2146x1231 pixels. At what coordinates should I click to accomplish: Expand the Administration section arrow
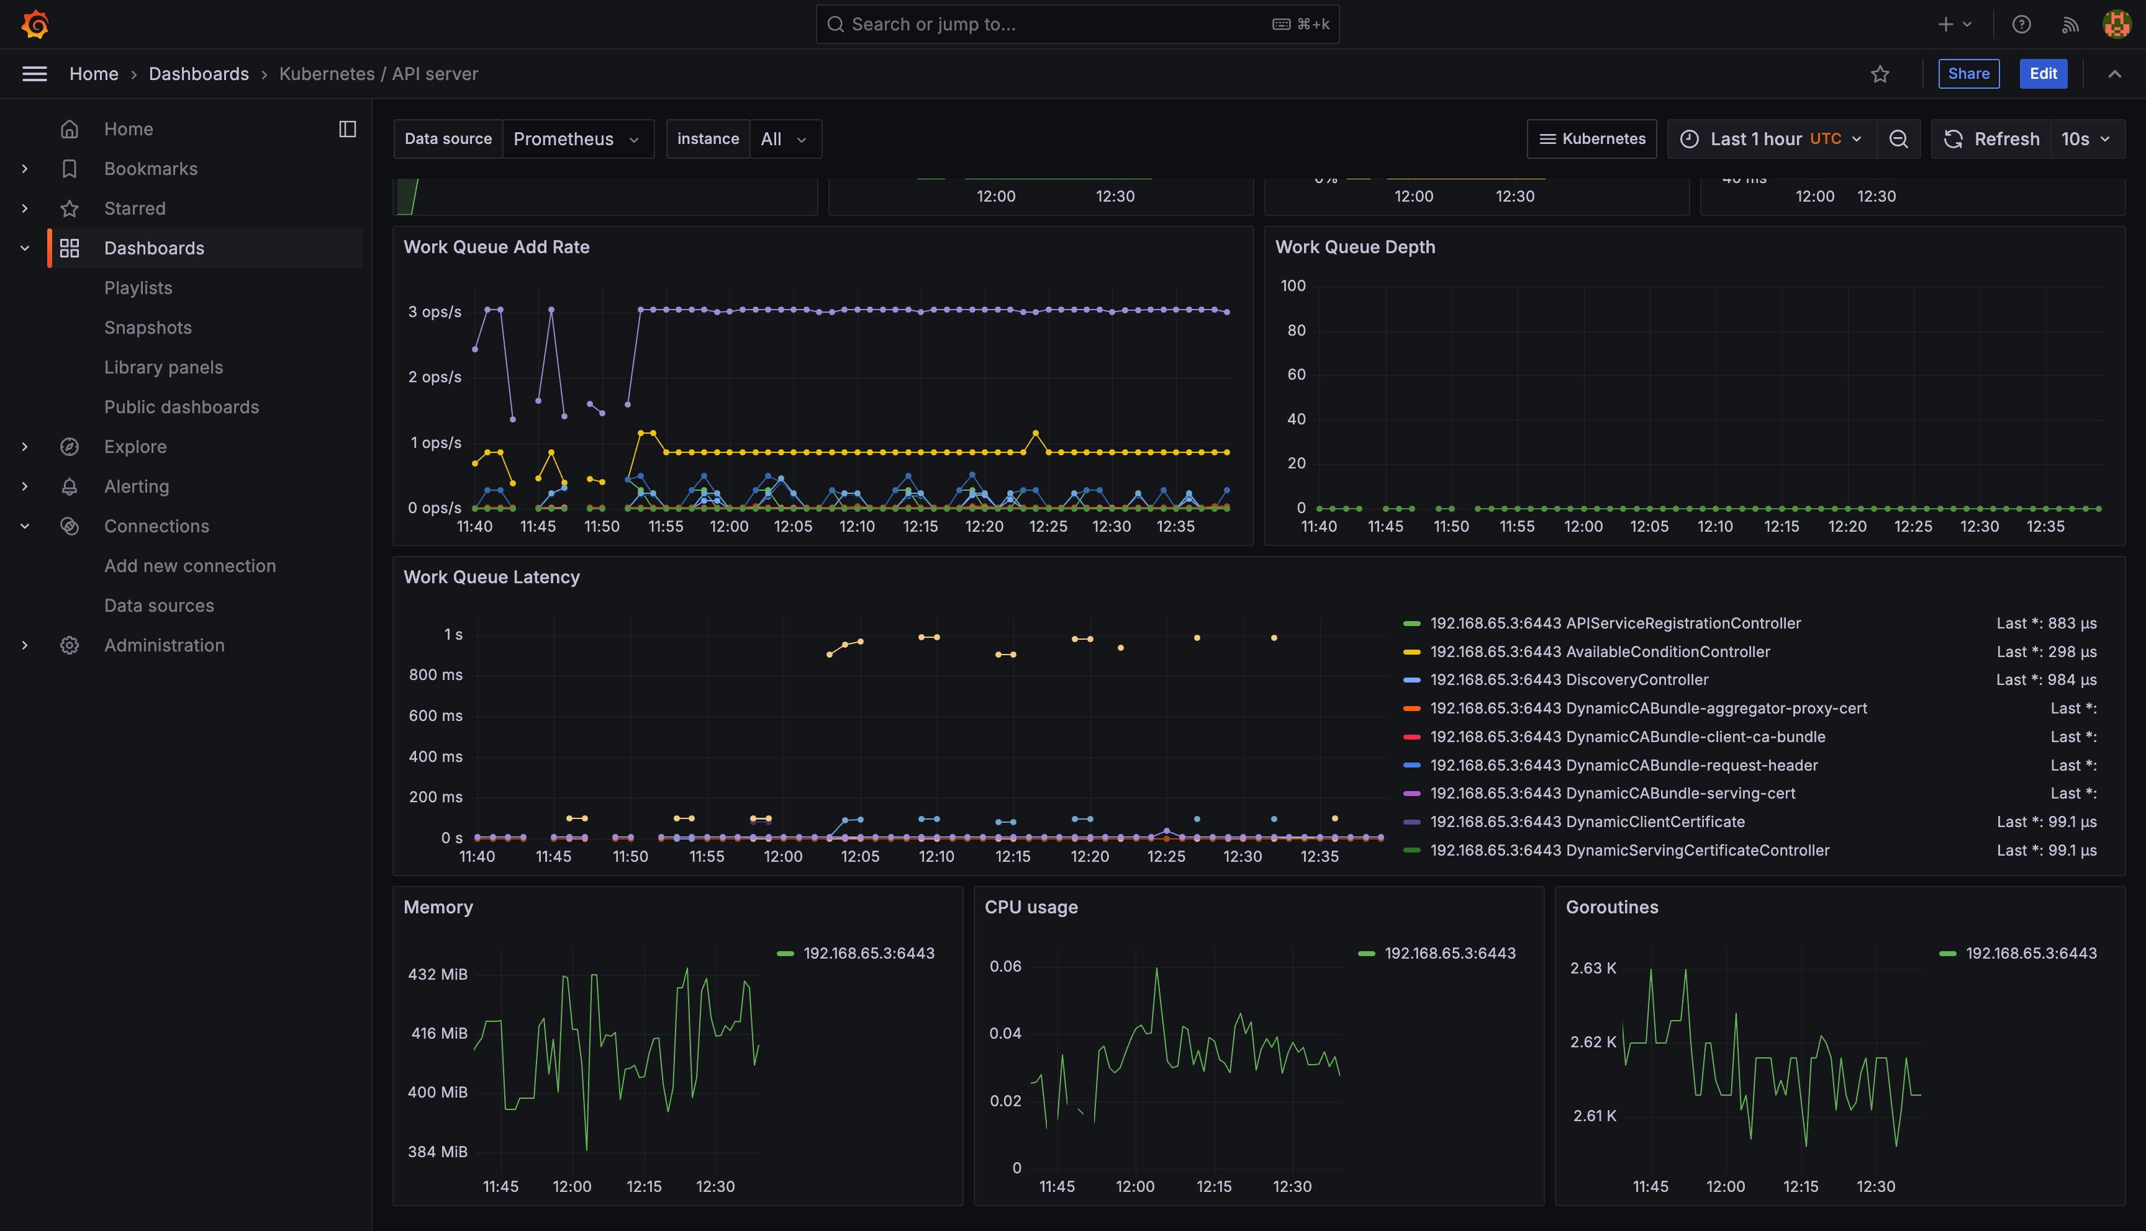[x=25, y=645]
